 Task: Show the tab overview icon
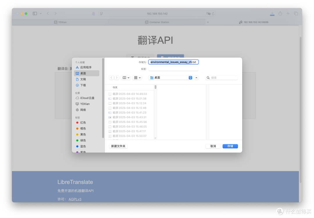coord(296,14)
